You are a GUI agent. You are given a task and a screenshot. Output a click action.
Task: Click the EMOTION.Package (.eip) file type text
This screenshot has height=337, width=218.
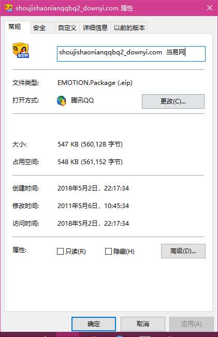(x=95, y=83)
